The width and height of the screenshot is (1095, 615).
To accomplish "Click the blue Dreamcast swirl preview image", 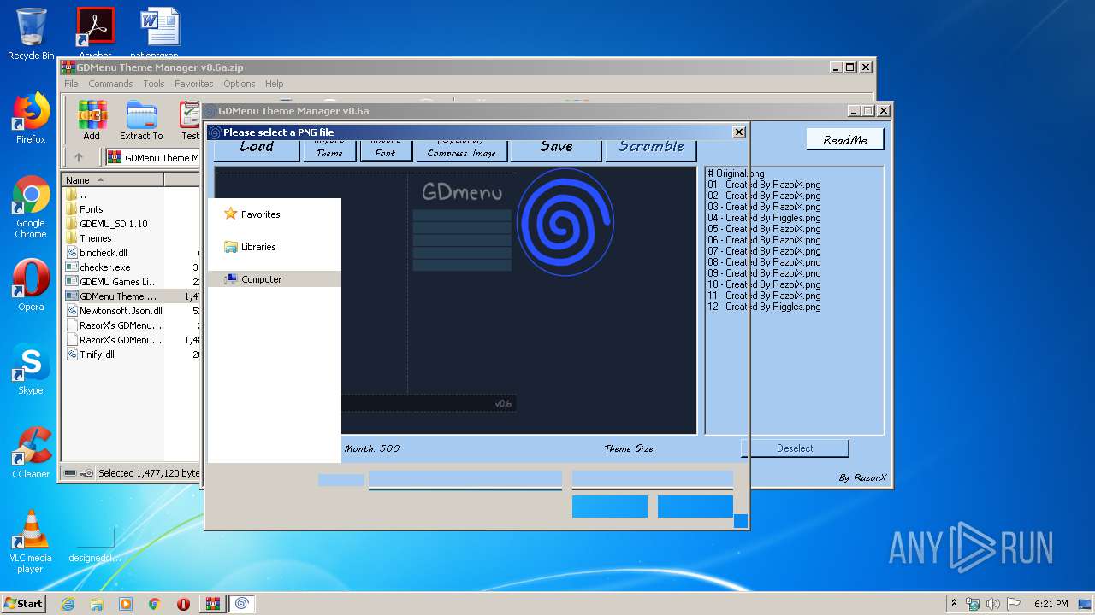I will coord(565,222).
